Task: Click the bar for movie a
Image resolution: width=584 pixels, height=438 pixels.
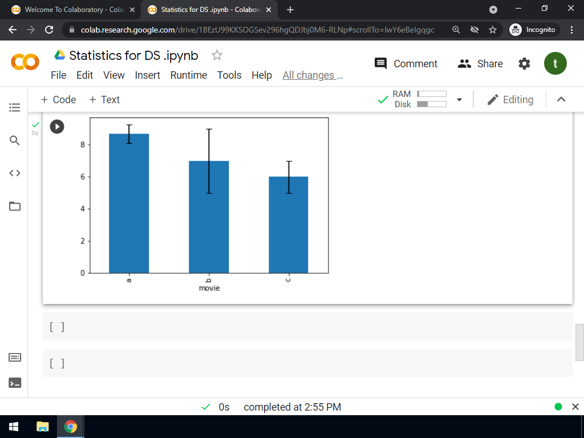Action: pyautogui.click(x=129, y=204)
